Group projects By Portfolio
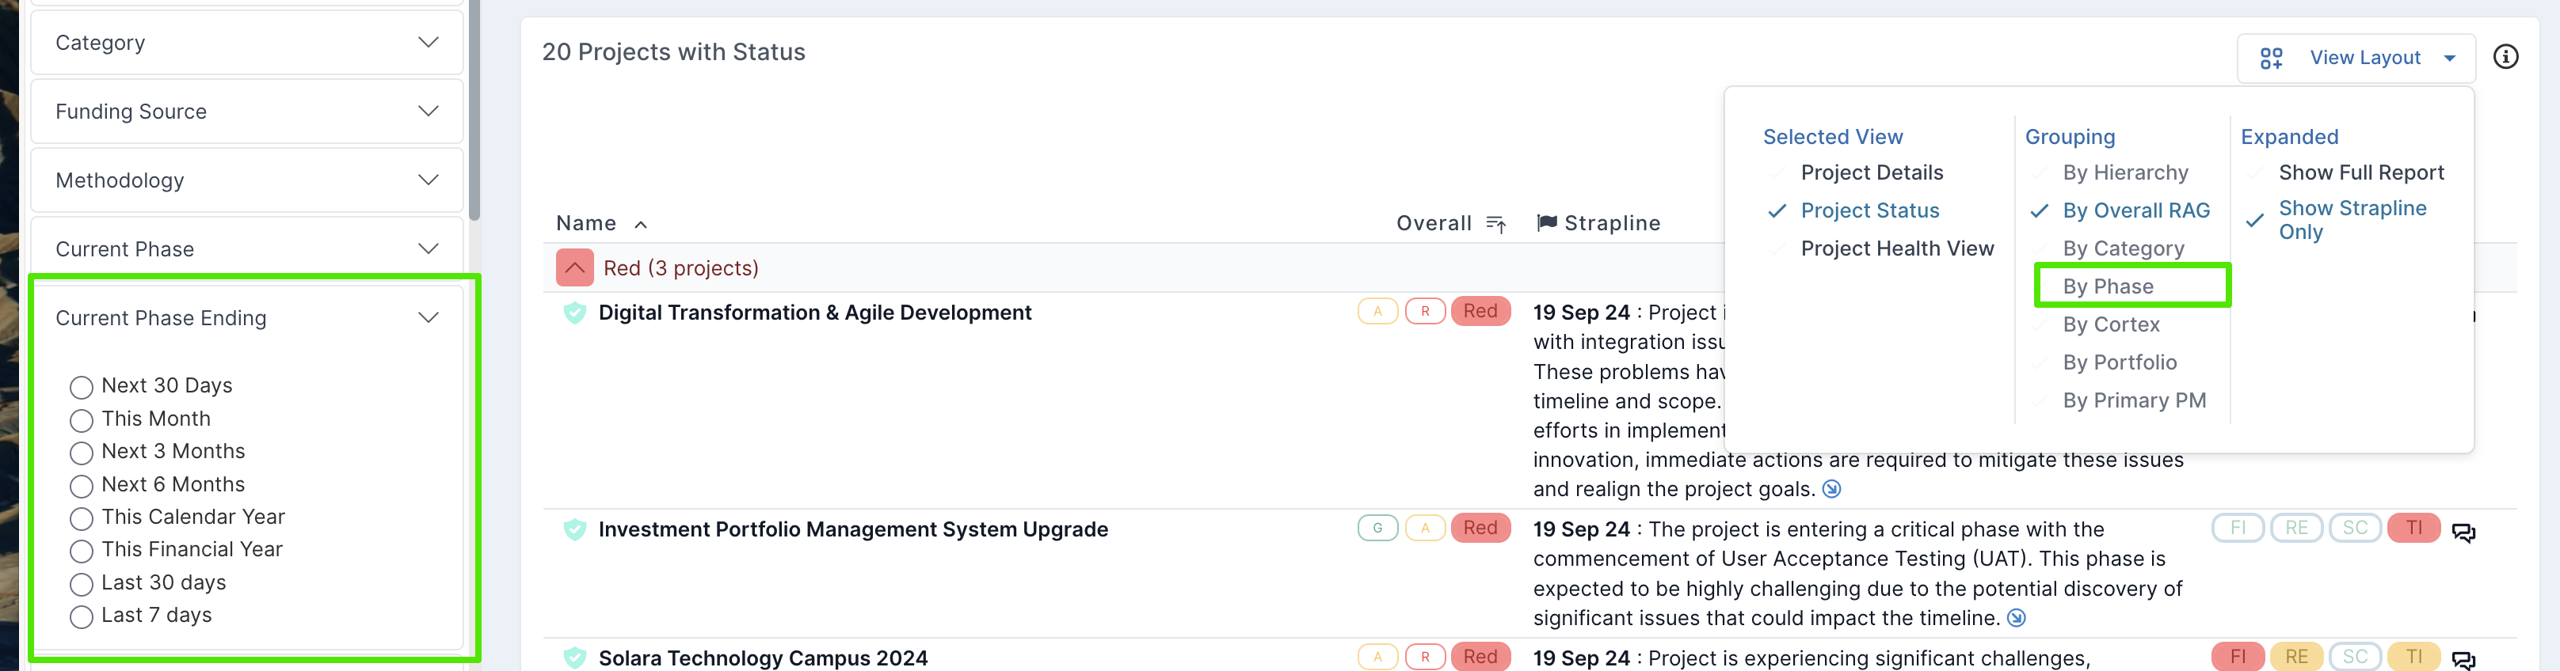 (x=2120, y=362)
